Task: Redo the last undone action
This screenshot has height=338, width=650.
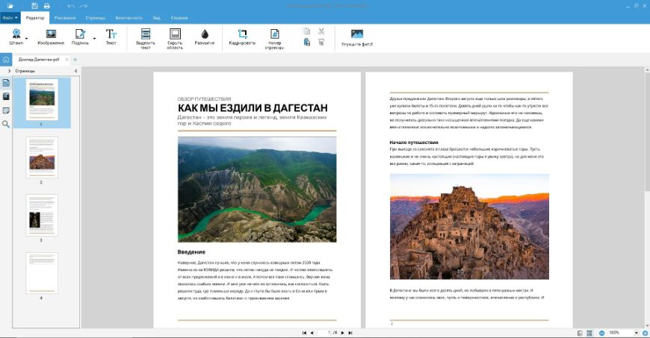Action: pyautogui.click(x=84, y=6)
